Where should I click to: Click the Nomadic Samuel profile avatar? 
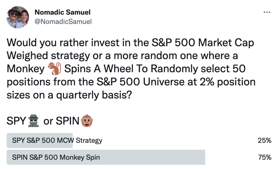[17, 17]
